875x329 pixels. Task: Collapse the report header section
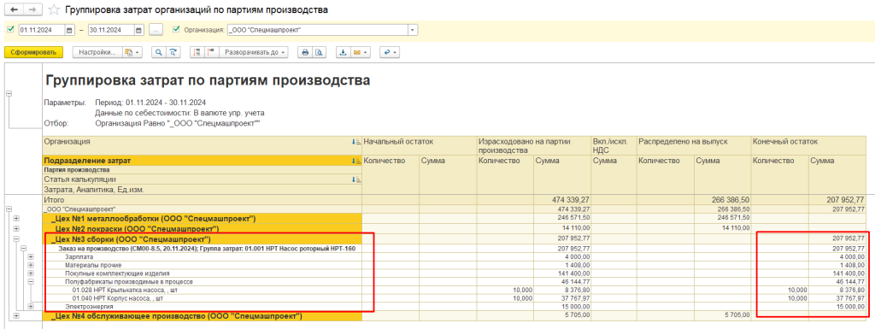[x=9, y=94]
